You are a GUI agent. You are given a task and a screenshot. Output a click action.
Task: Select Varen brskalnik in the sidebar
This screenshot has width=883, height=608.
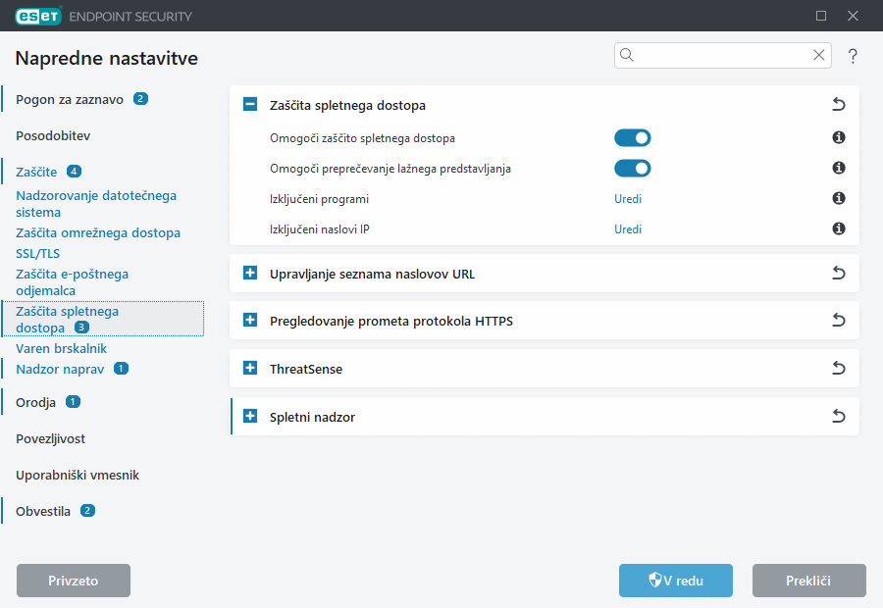coord(61,348)
